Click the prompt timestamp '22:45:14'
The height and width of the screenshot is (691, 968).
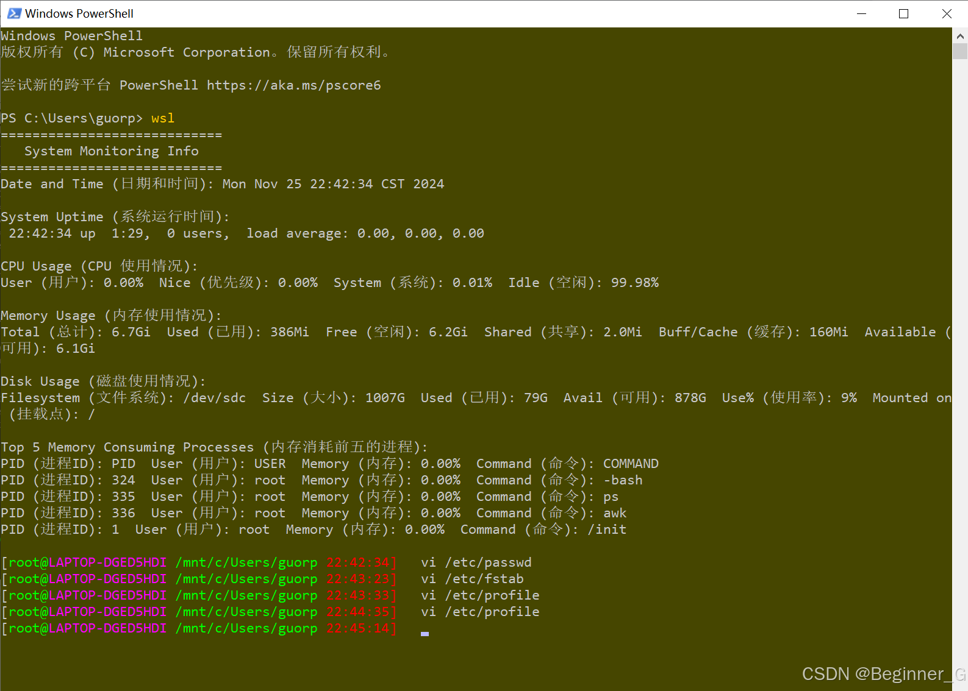[358, 628]
